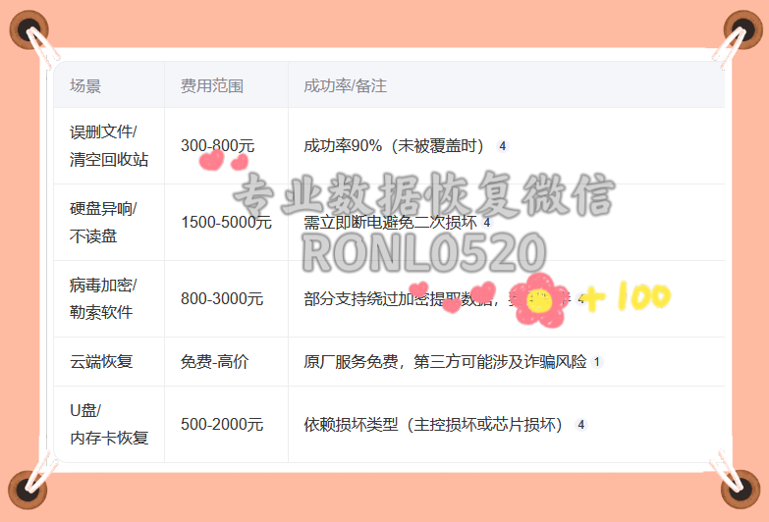This screenshot has width=769, height=522.
Task: Click the pink flower sticker
Action: pyautogui.click(x=541, y=299)
